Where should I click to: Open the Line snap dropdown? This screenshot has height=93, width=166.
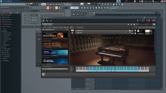(65, 8)
